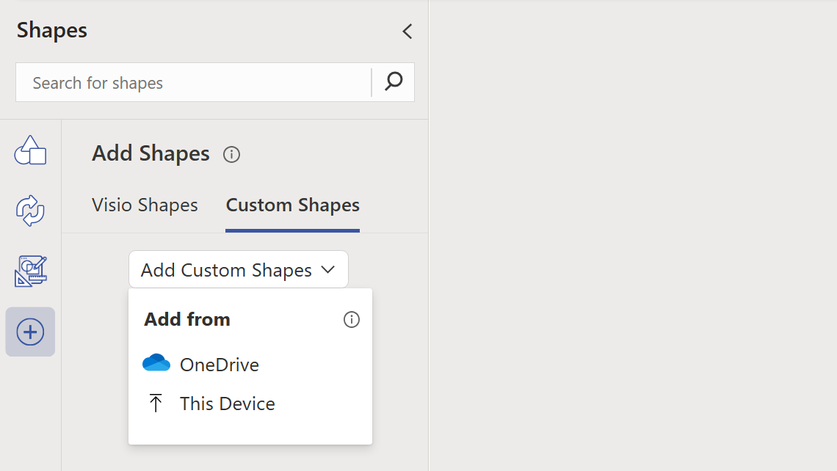Click the highlighted plus Add Shapes sidebar icon
The height and width of the screenshot is (471, 837).
pos(29,332)
